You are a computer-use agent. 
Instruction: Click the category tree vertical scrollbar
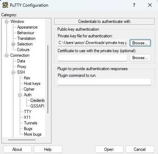click(48, 79)
